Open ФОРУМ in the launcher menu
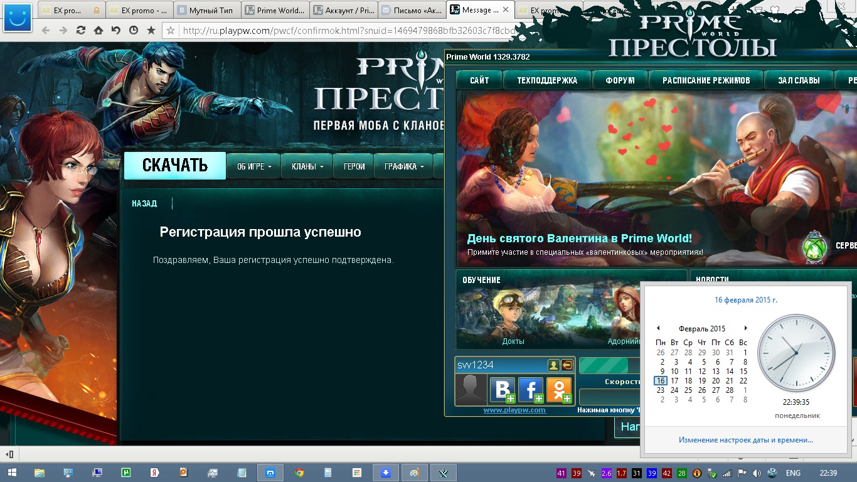This screenshot has height=482, width=857. (620, 80)
